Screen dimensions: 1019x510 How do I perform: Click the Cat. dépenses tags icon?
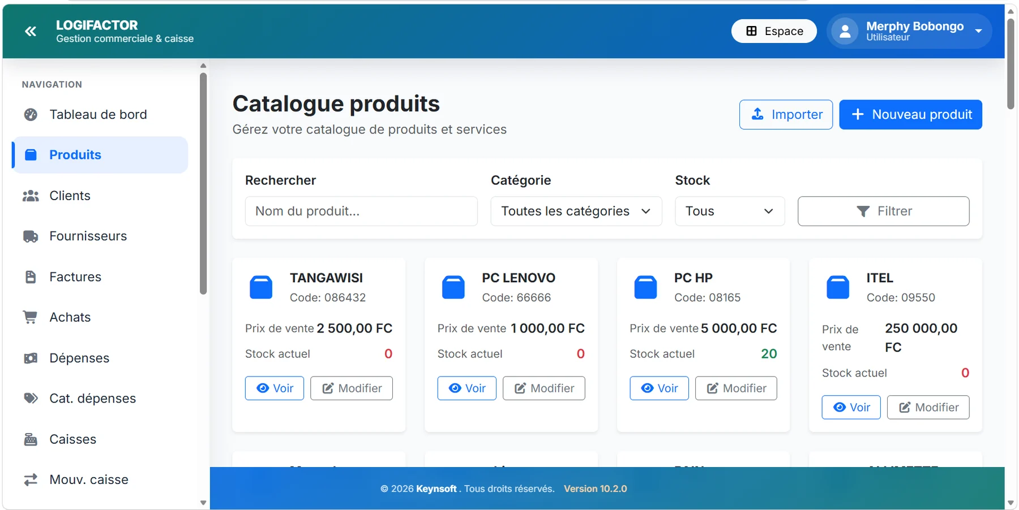tap(31, 399)
